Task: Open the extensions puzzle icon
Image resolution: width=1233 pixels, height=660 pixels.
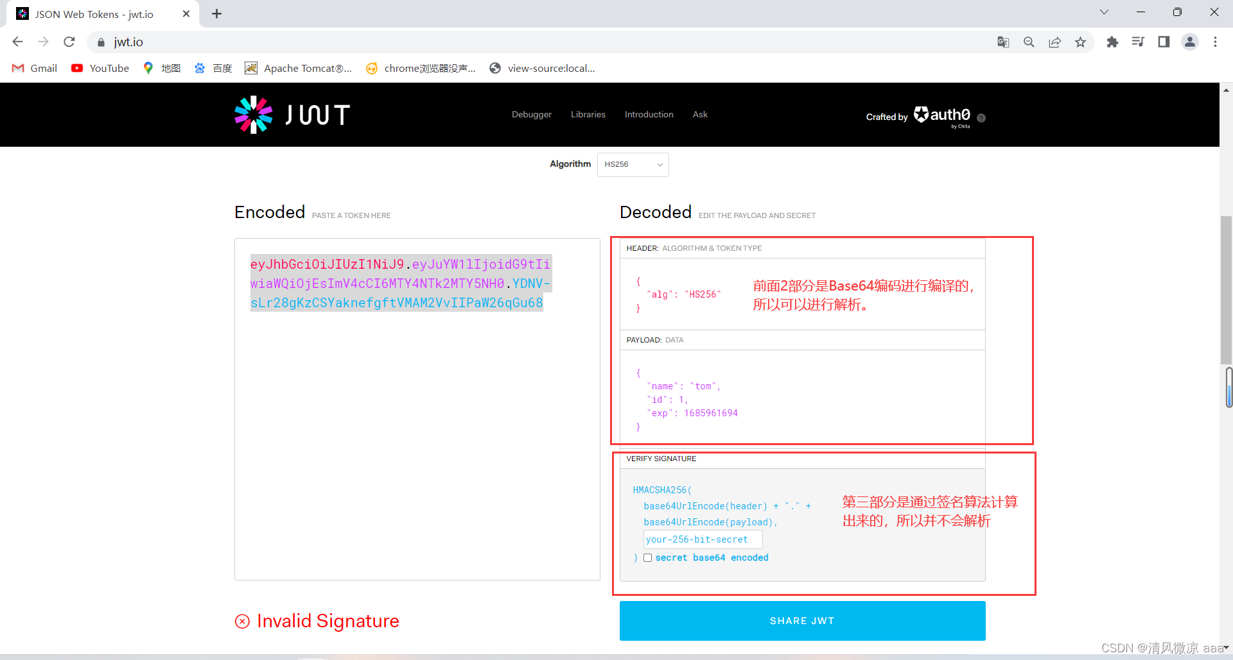Action: [x=1112, y=42]
